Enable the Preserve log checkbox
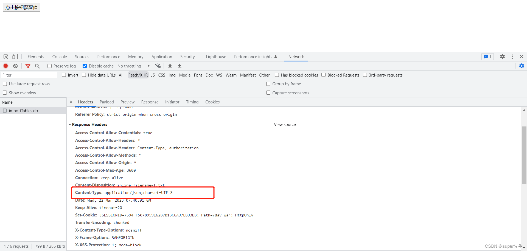This screenshot has width=527, height=251. pos(49,66)
